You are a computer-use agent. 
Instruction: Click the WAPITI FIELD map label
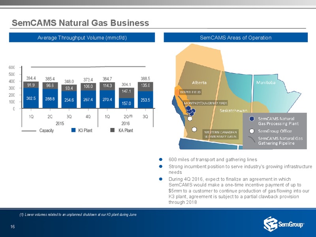190,92
